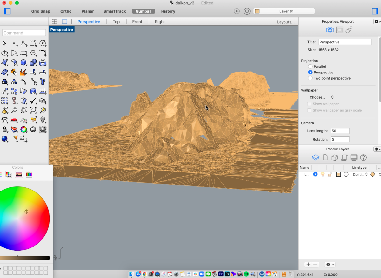Click the single-viewport layout icon
Viewport: 381px width, 278px height.
tap(64, 22)
